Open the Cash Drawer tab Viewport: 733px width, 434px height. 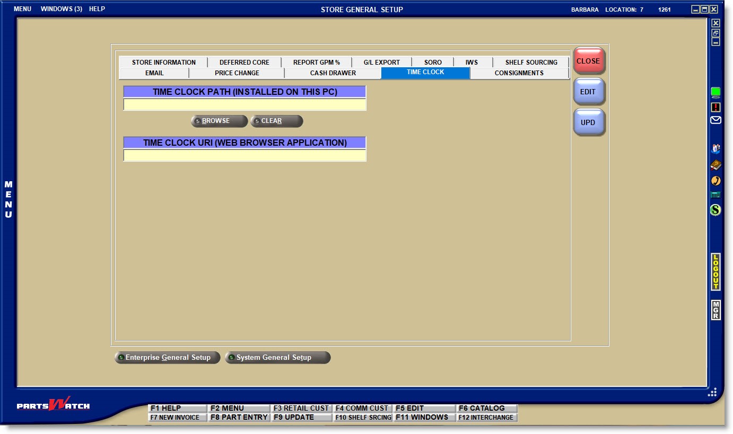pyautogui.click(x=333, y=73)
